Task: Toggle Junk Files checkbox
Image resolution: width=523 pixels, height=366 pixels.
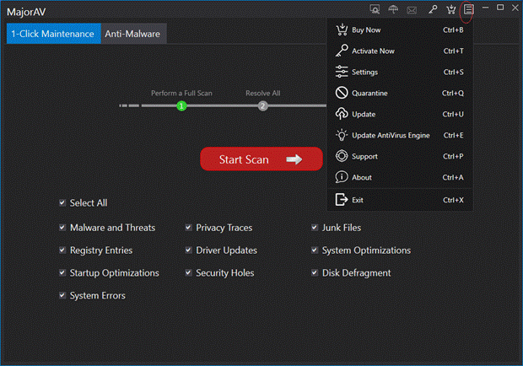Action: 314,228
